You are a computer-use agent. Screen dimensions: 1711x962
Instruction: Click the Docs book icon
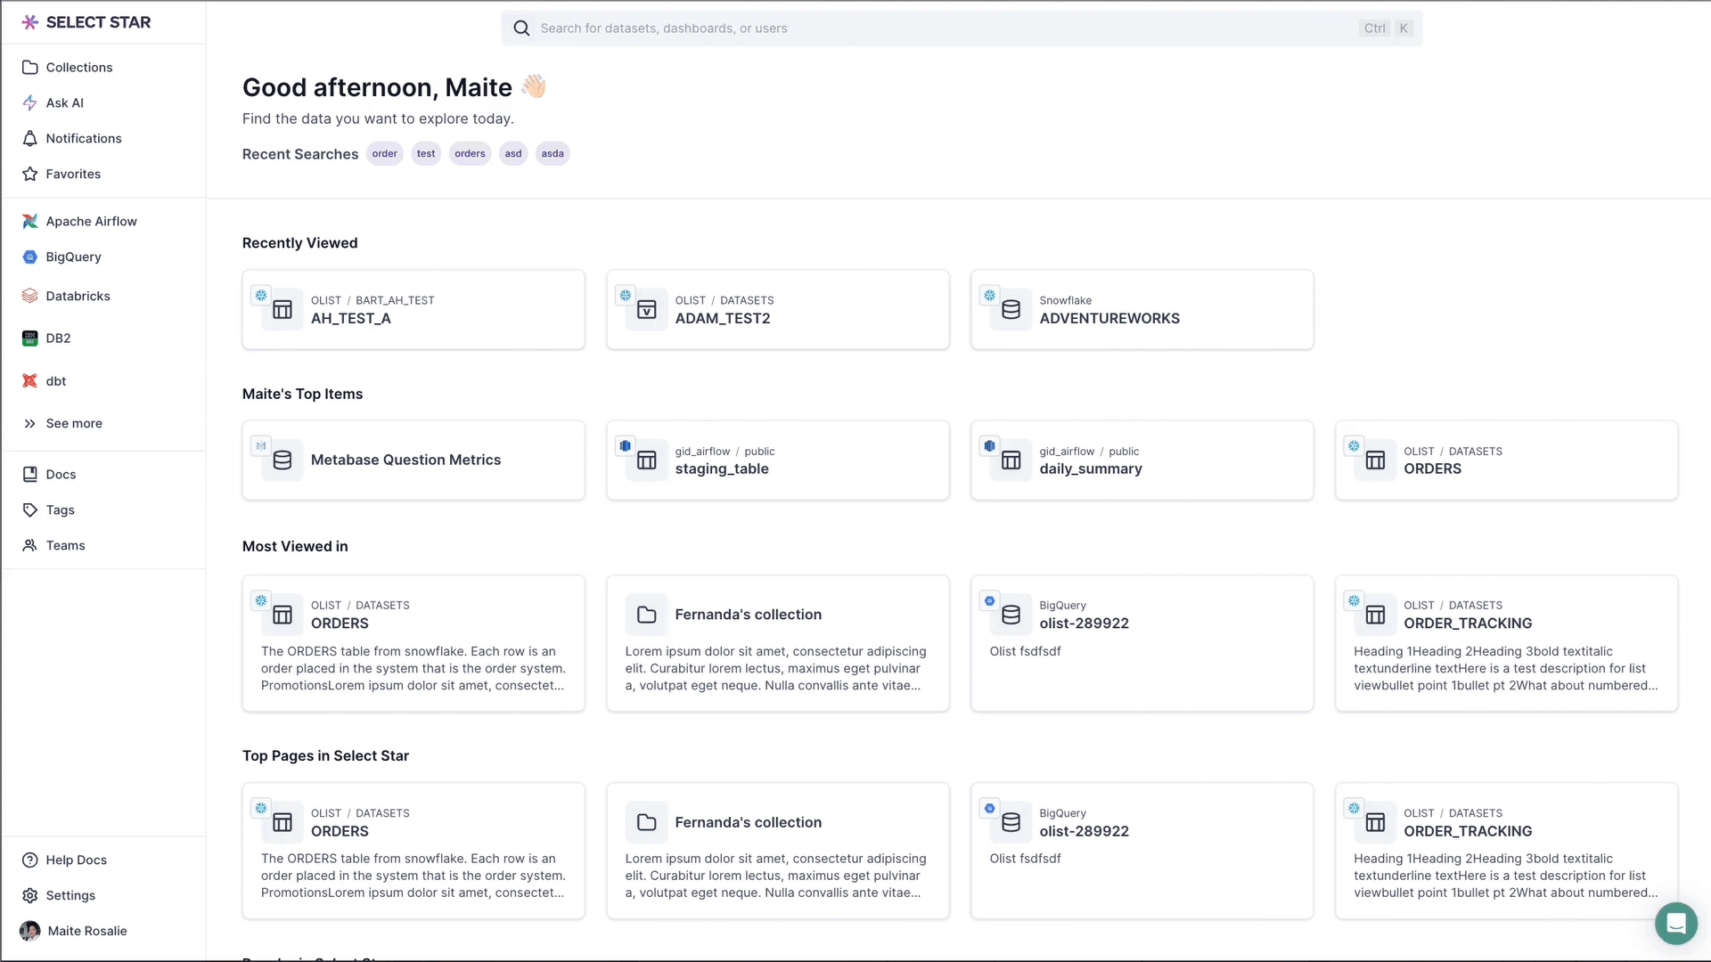(30, 475)
